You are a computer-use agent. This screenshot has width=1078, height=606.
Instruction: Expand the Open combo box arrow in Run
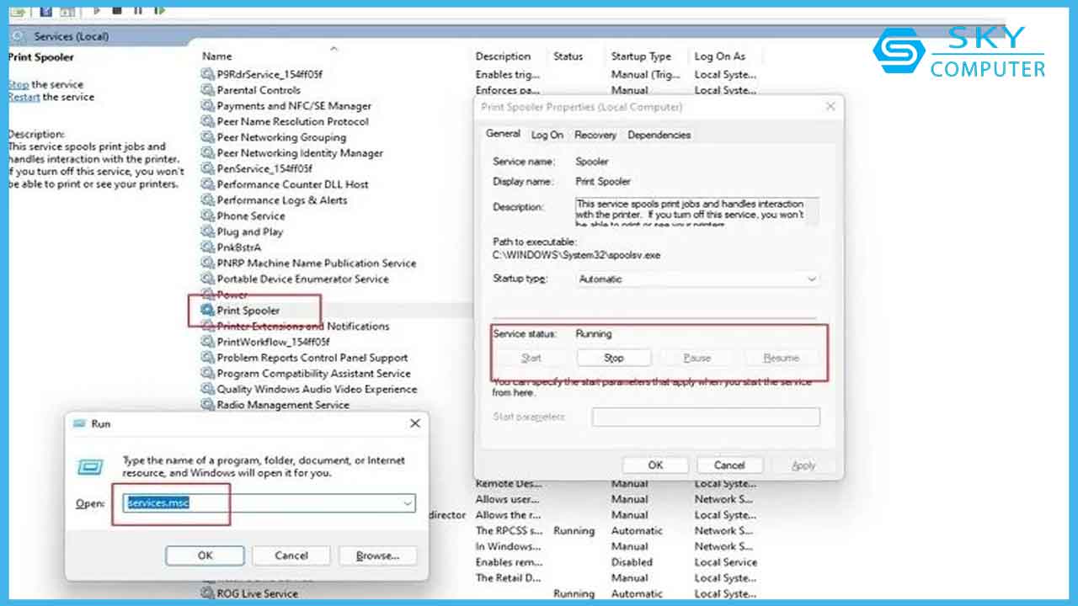coord(408,503)
